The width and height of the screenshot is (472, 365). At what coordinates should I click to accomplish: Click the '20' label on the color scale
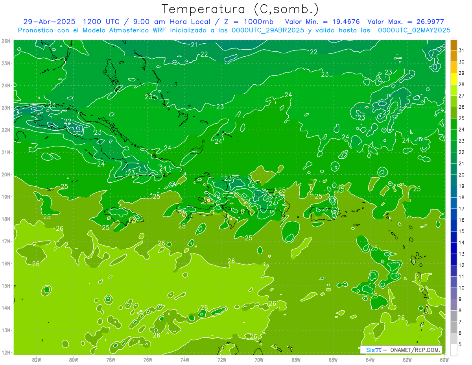[461, 174]
